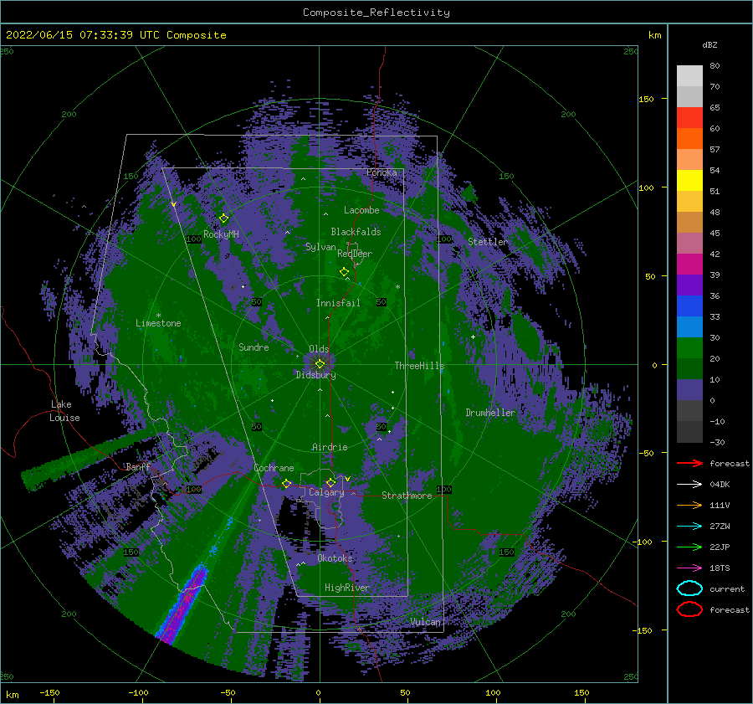Click the Stettler label
Screen dimensions: 753x704
(x=488, y=242)
